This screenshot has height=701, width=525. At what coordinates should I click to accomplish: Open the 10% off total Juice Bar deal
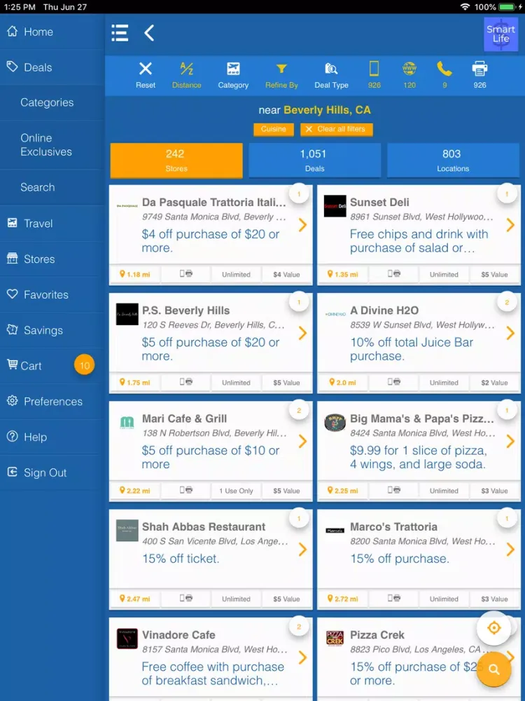[x=412, y=349]
